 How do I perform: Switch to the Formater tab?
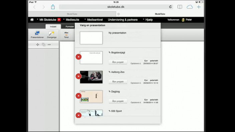pyautogui.click(x=70, y=27)
